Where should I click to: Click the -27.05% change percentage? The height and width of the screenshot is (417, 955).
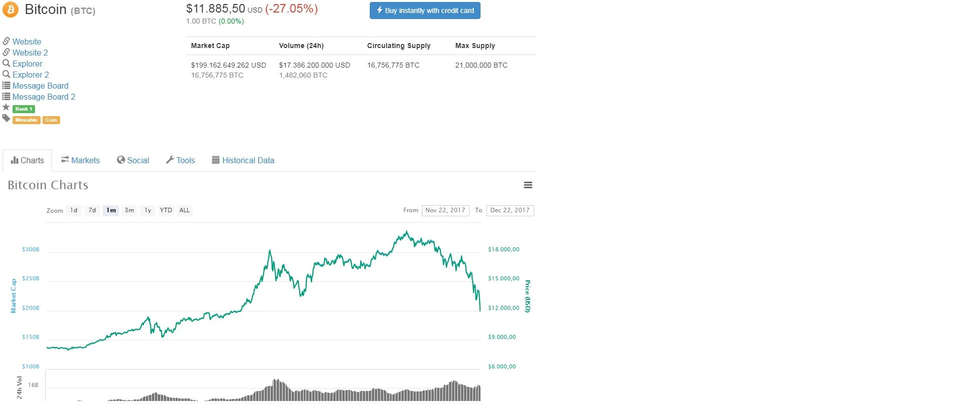pos(291,9)
